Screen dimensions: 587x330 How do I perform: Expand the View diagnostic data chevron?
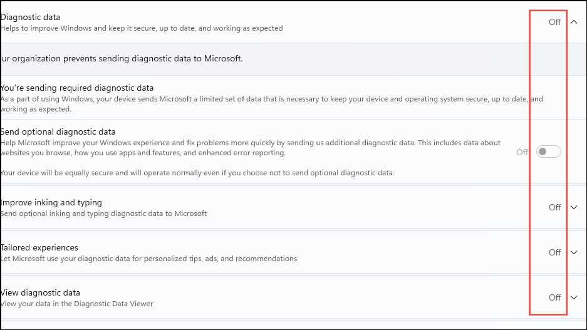click(x=574, y=297)
